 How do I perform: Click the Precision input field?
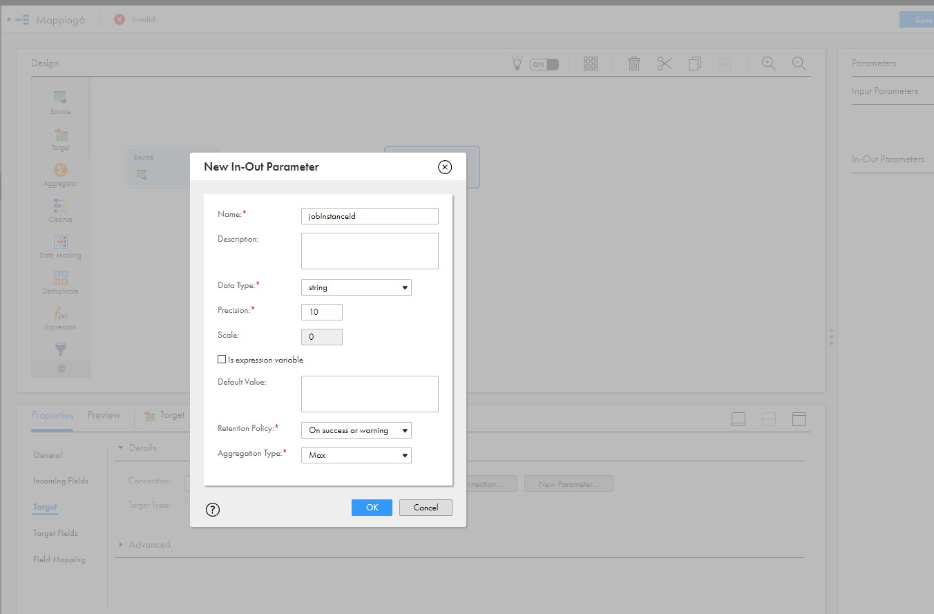[322, 312]
